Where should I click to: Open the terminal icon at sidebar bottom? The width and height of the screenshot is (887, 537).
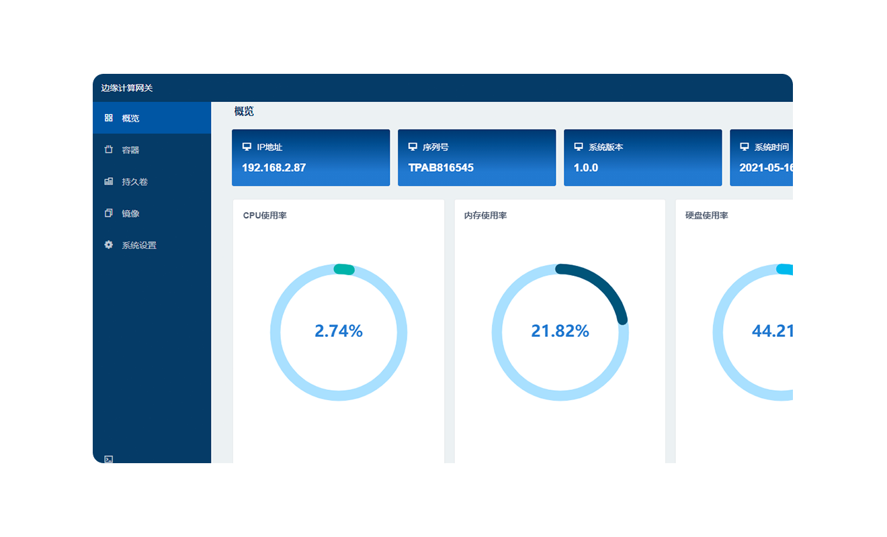(109, 459)
